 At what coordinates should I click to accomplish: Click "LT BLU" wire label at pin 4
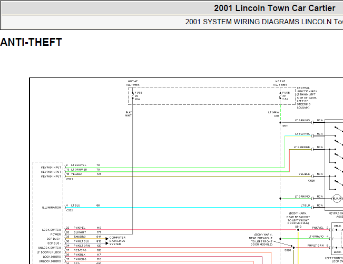point(76,206)
